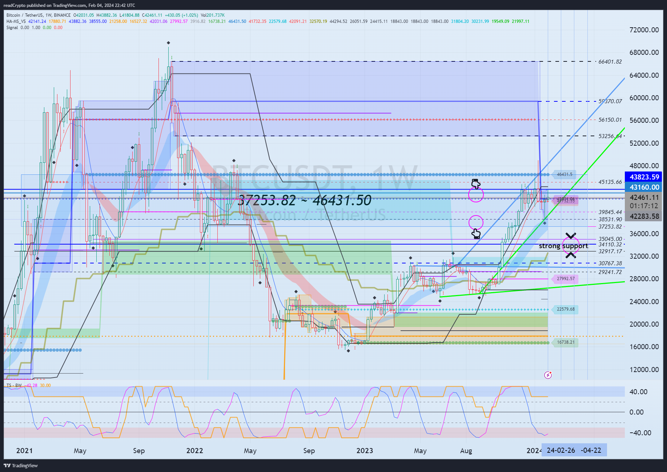Select the X mark above strong support

coord(571,236)
